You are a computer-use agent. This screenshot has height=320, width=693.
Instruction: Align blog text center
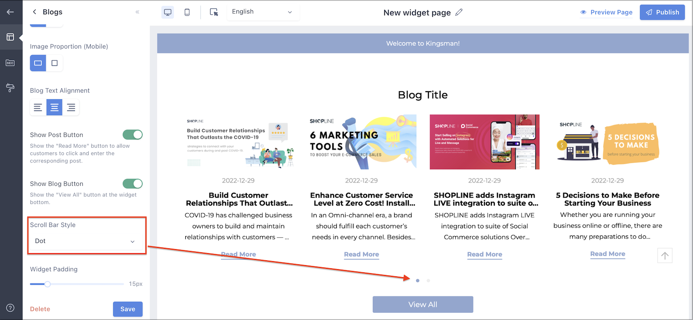click(54, 107)
